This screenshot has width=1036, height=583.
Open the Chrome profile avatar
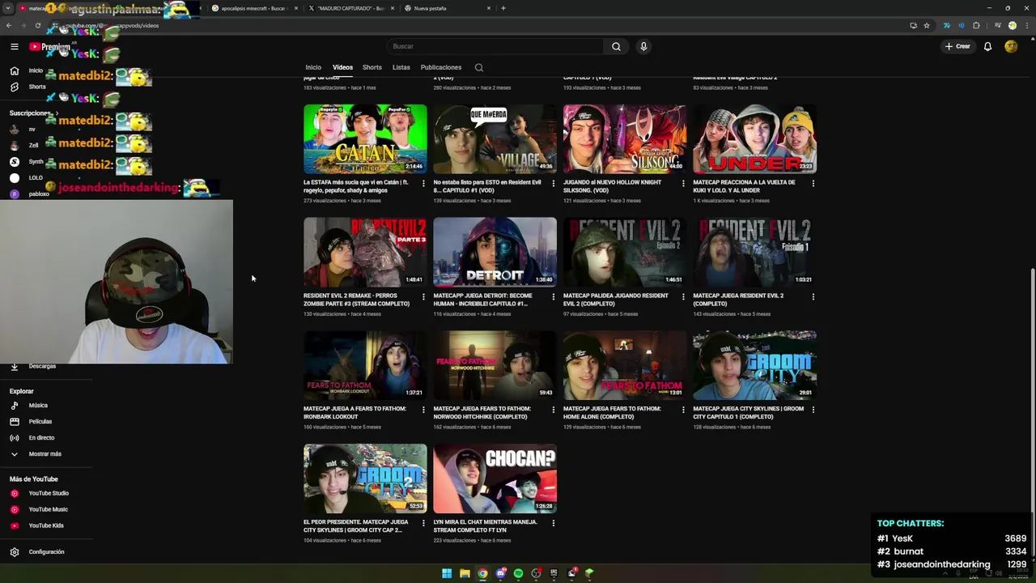pos(1012,25)
